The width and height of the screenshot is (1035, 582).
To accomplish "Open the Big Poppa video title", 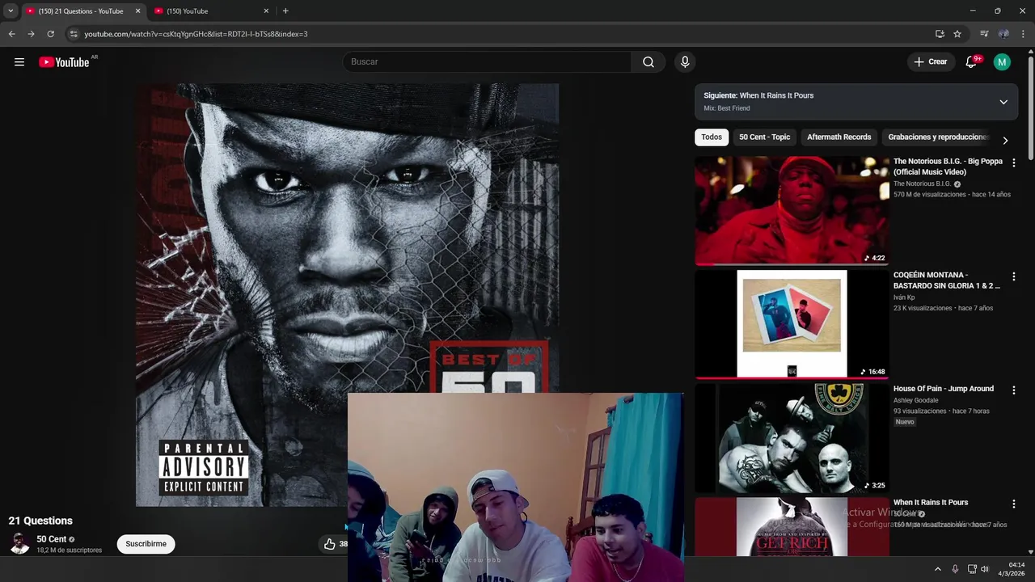I will pos(948,167).
